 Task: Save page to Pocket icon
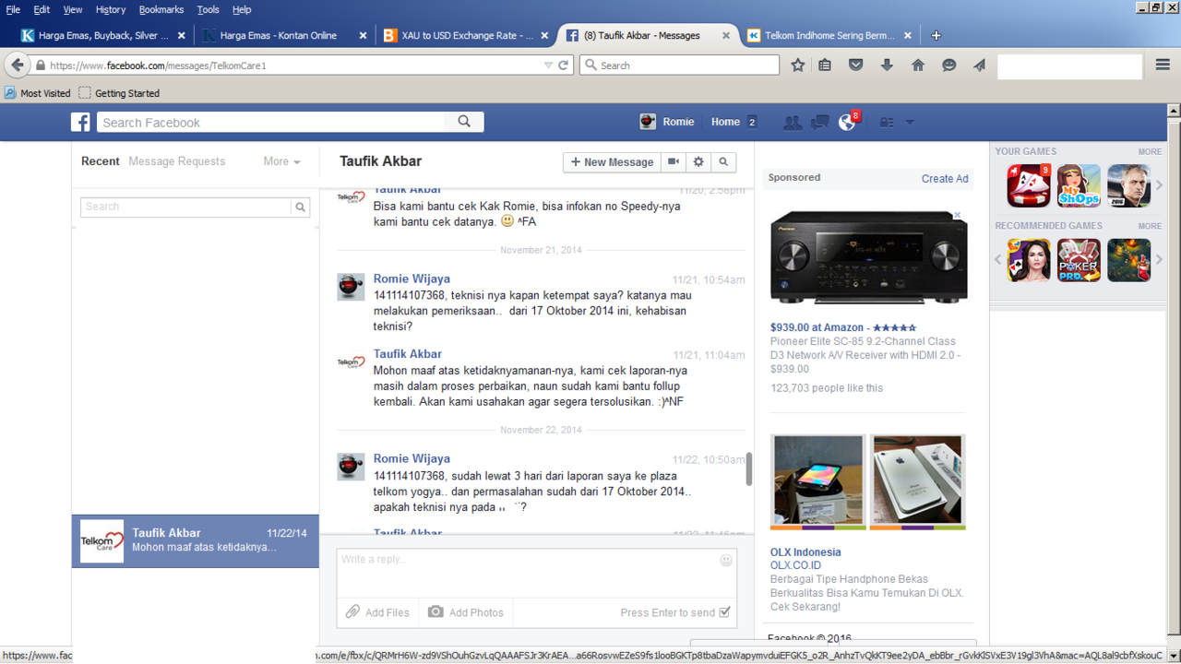click(856, 65)
